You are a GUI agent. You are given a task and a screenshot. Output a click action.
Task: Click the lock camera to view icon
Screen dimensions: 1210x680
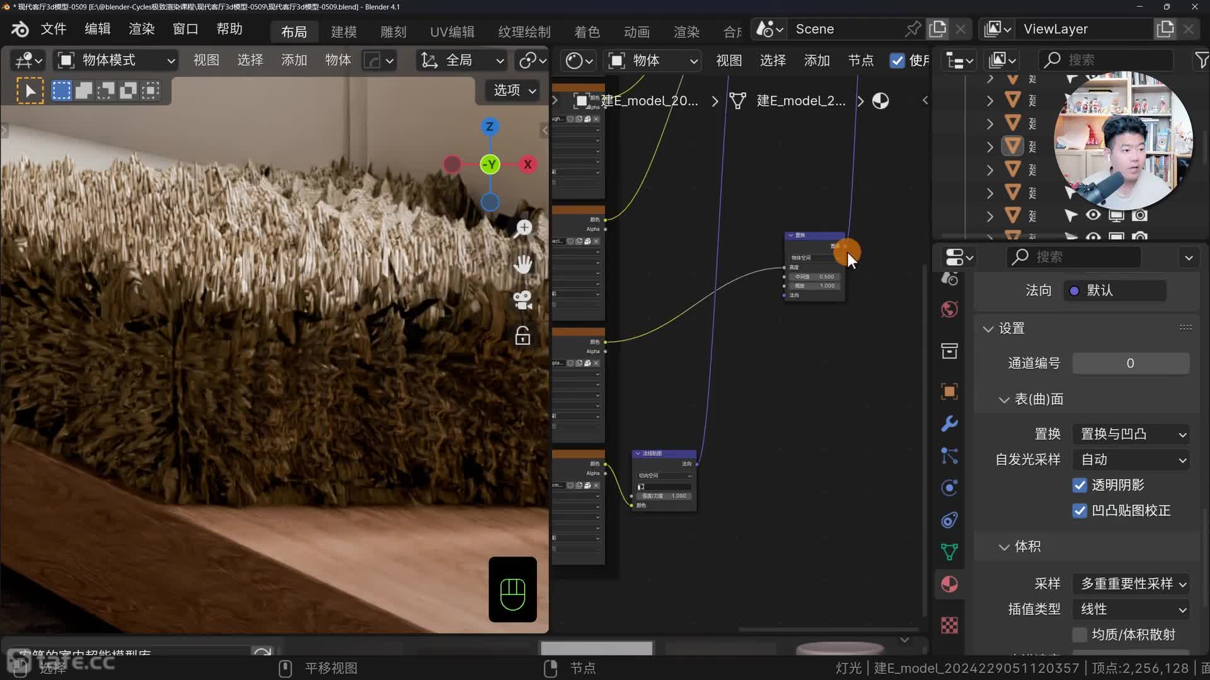pyautogui.click(x=522, y=336)
